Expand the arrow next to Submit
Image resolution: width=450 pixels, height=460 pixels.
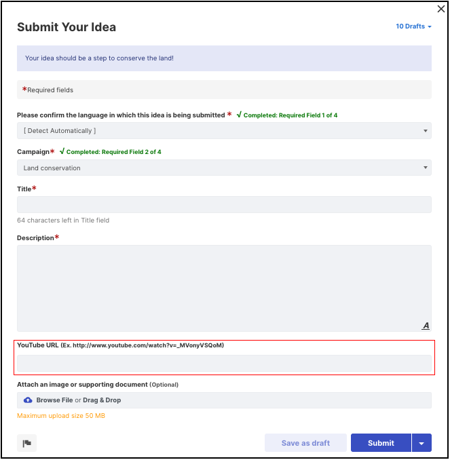tap(421, 443)
